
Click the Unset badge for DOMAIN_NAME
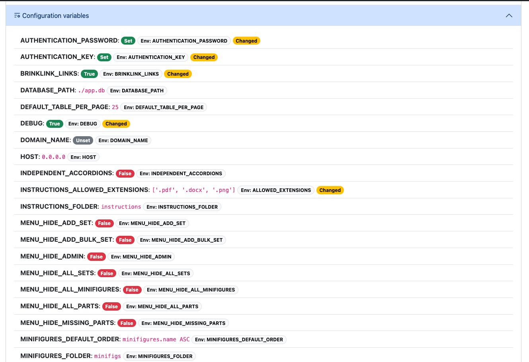tap(83, 141)
